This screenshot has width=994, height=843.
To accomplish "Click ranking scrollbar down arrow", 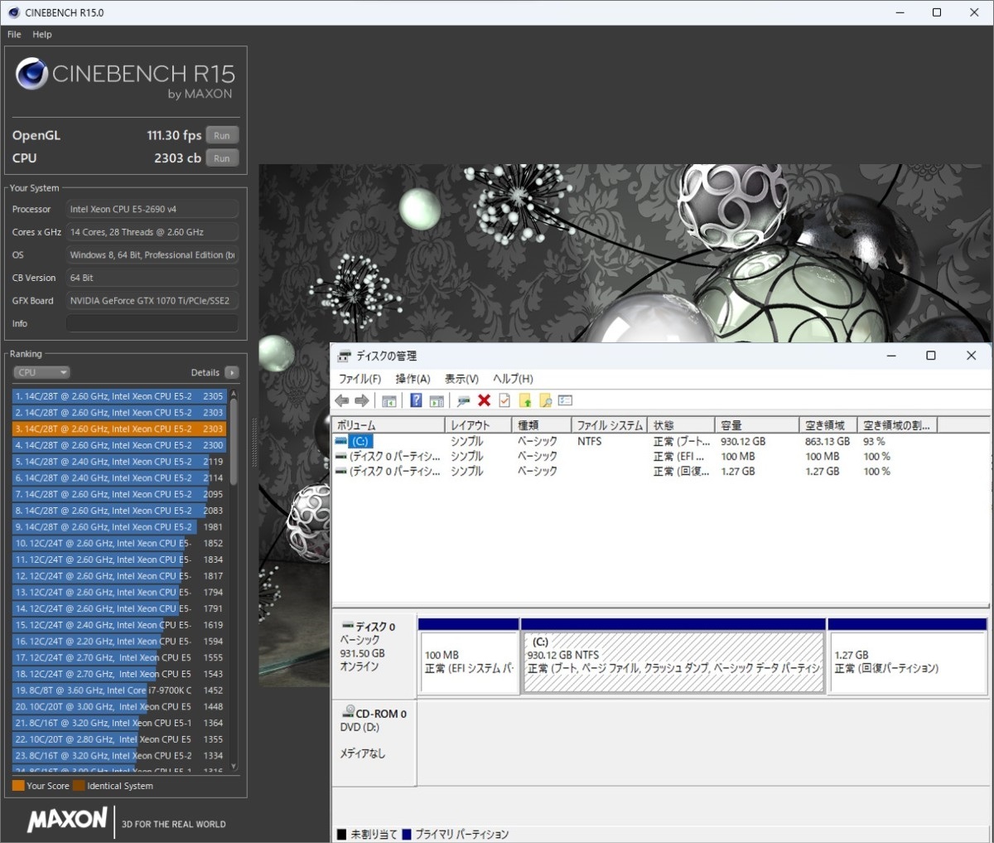I will coord(234,767).
